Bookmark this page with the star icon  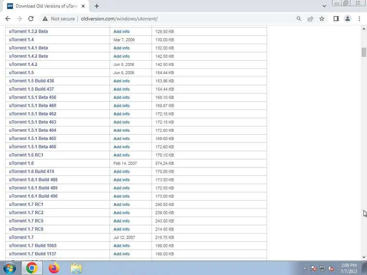[322, 19]
